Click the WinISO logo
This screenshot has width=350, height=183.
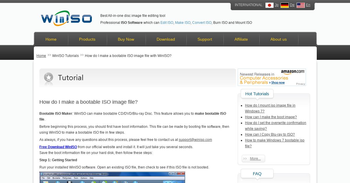pos(66,18)
